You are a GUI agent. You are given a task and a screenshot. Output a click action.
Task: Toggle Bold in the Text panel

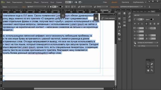coord(135,24)
